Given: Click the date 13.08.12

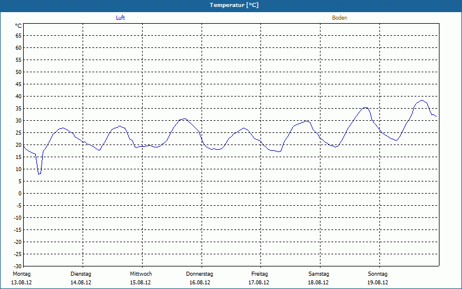Looking at the screenshot, I should [x=21, y=283].
